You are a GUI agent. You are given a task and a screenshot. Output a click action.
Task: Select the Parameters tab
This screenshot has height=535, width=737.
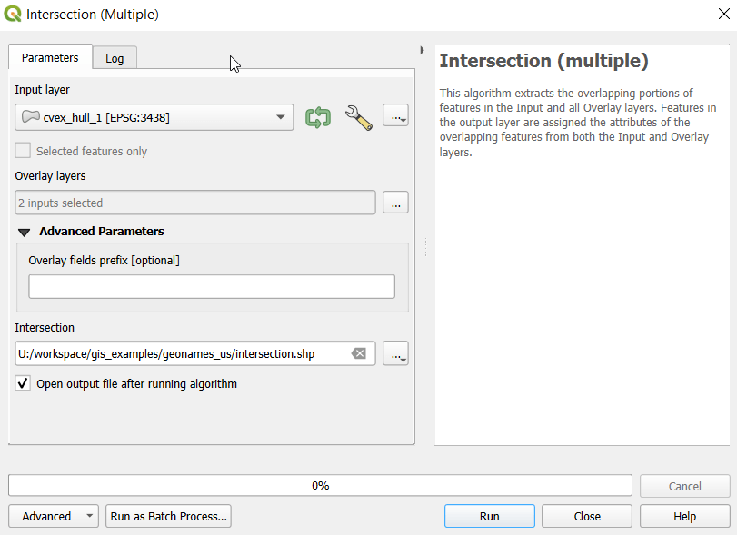point(50,57)
